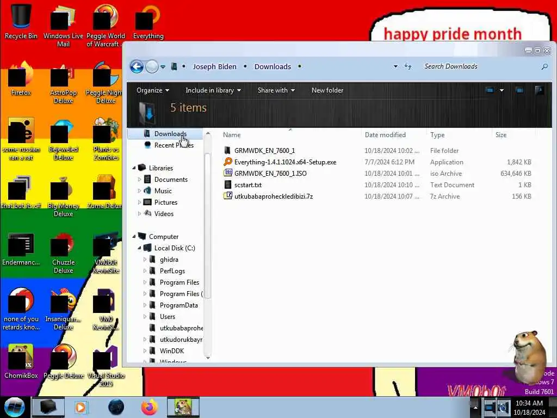The image size is (557, 418).
Task: Select Bejeweled Deluxe desktop icon
Action: (x=63, y=139)
